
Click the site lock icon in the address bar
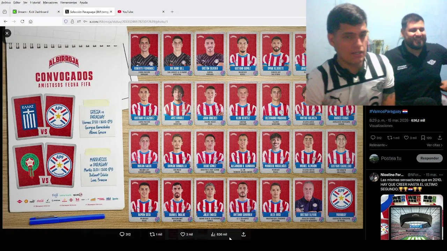click(72, 21)
